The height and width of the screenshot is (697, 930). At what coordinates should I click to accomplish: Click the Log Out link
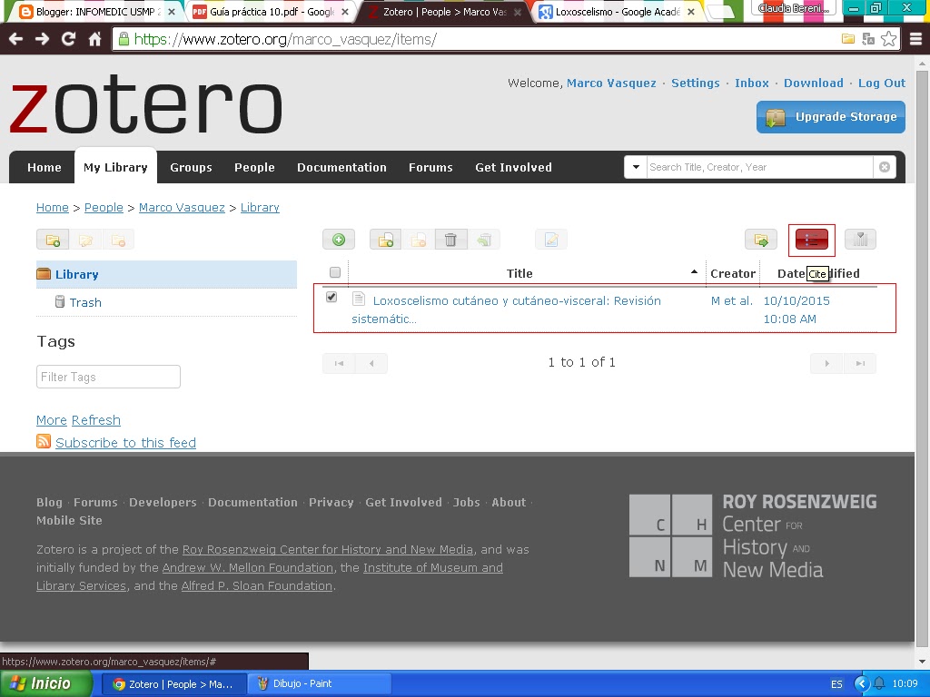coord(881,83)
